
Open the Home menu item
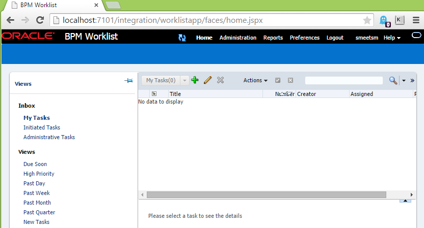click(x=204, y=38)
